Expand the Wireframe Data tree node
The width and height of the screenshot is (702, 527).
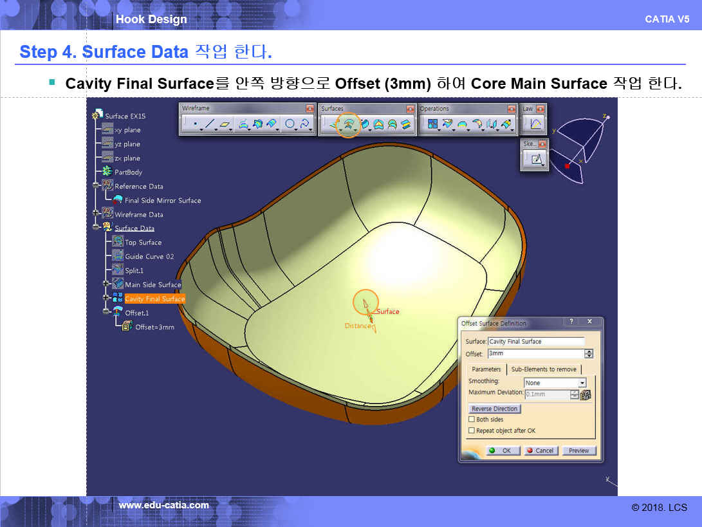pos(96,214)
